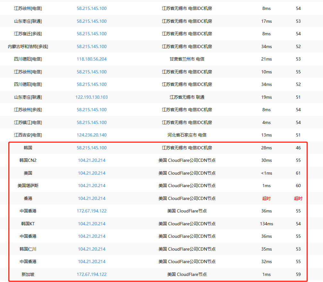Select the 134ms response time value
The height and width of the screenshot is (282, 323).
pos(266,224)
